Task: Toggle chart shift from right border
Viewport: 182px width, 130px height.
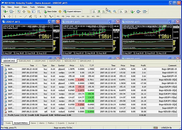Action: pyautogui.click(x=126, y=12)
